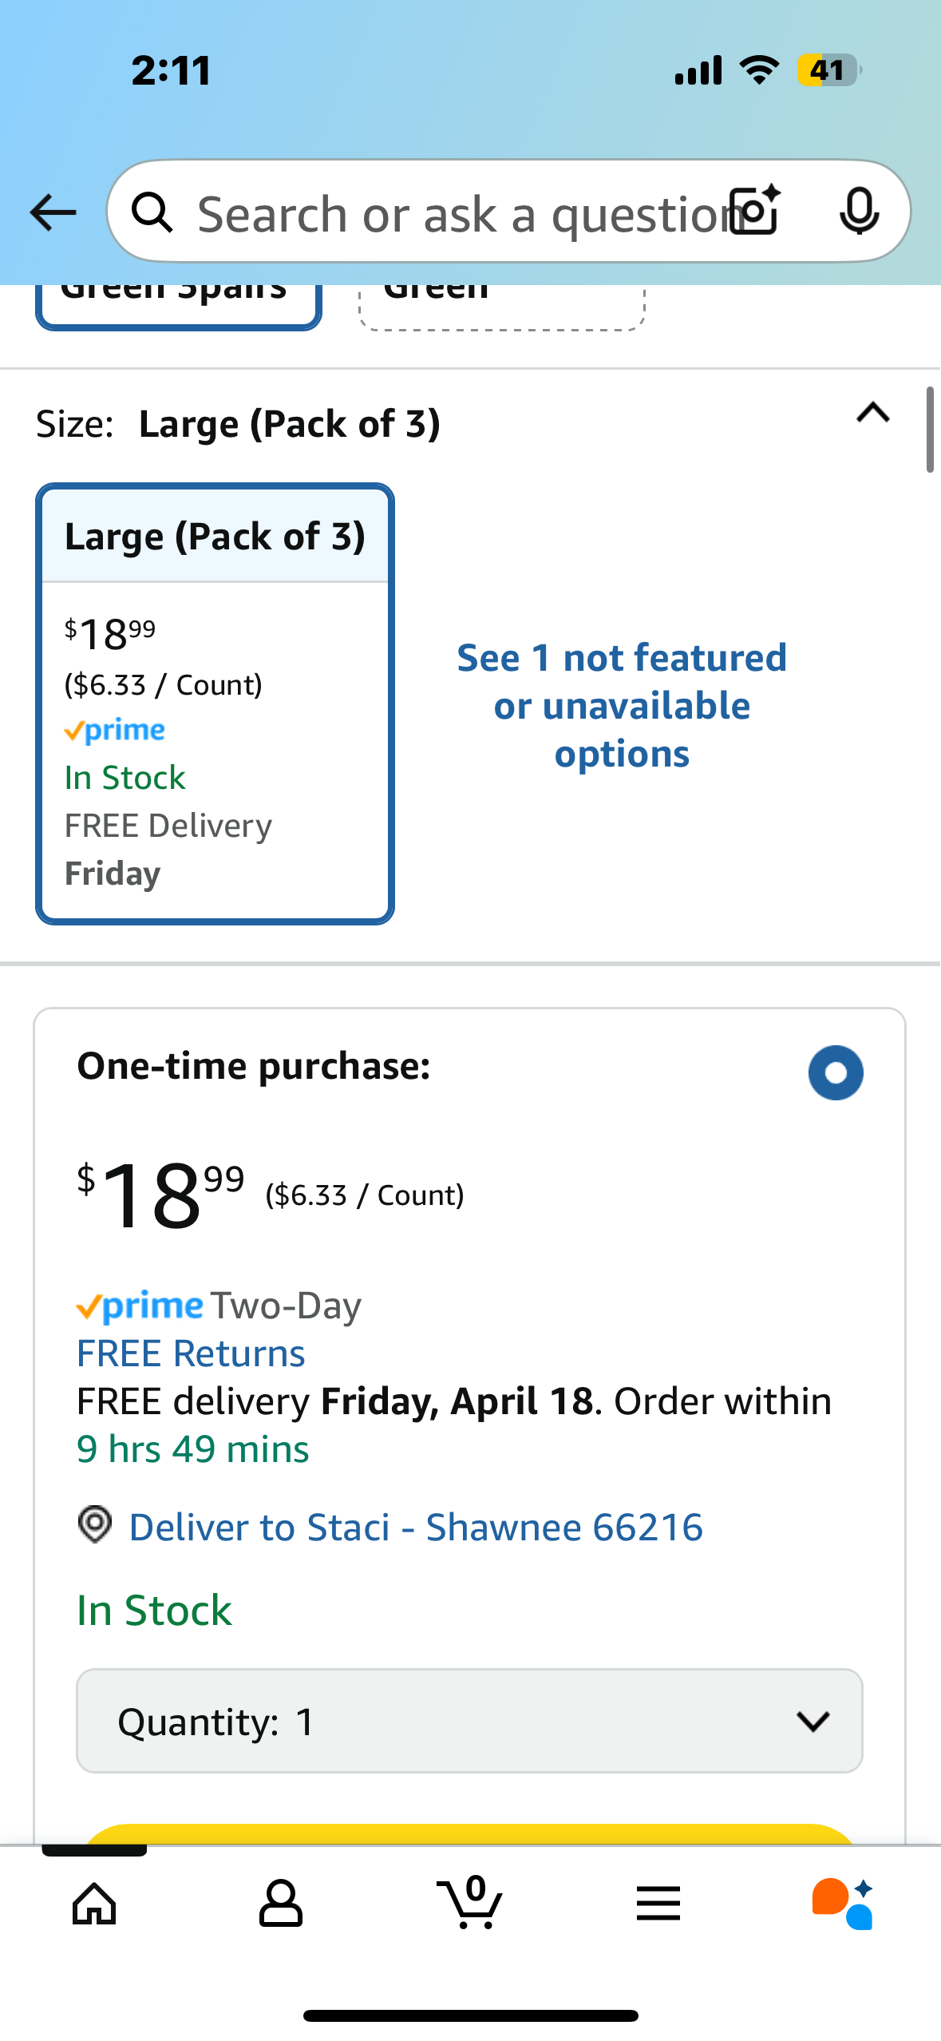Tap the search or ask a question field
941x2041 pixels.
click(x=455, y=213)
